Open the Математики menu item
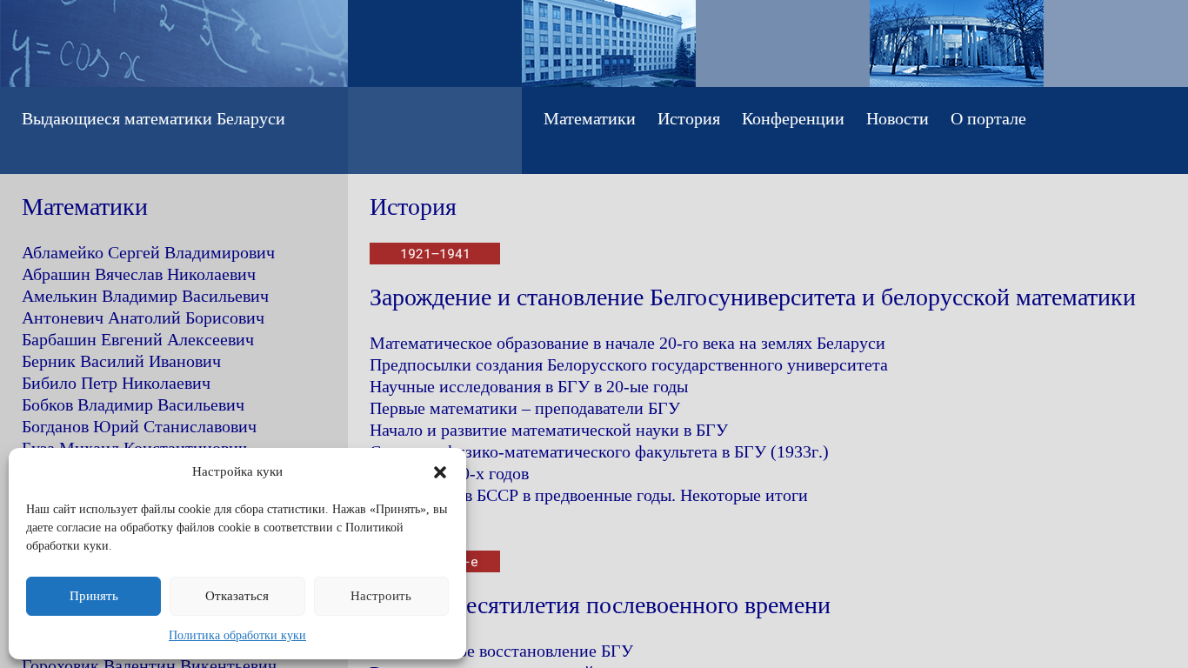 [x=589, y=119]
